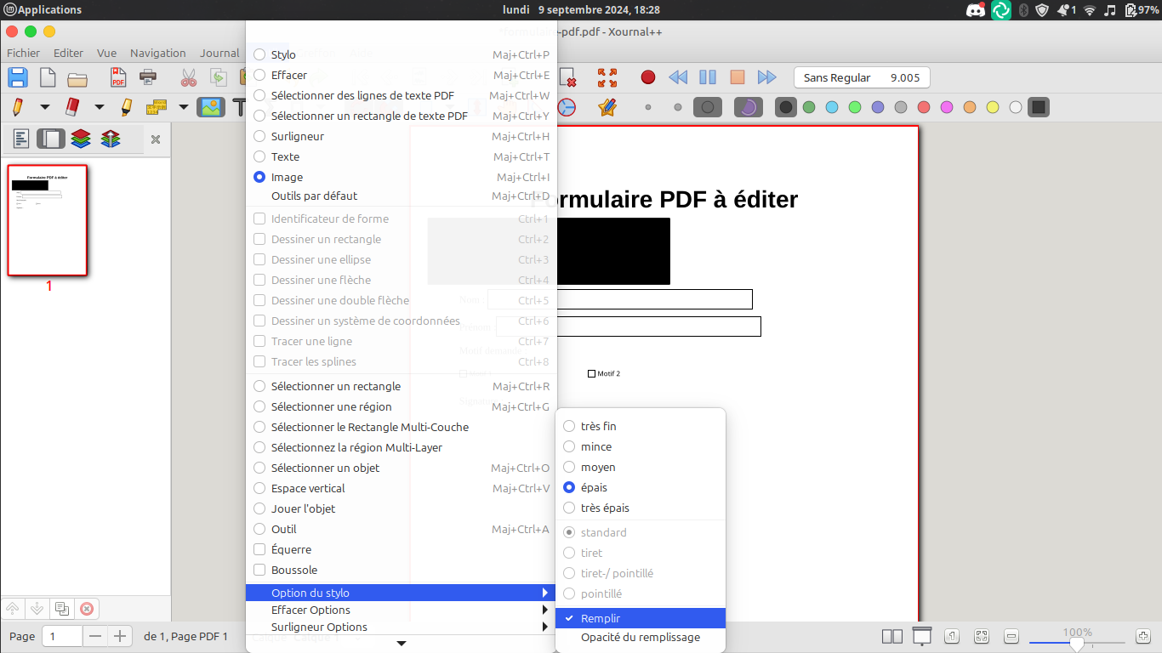Click the Image tool icon
Screen dimensions: 1162x653
click(x=210, y=107)
